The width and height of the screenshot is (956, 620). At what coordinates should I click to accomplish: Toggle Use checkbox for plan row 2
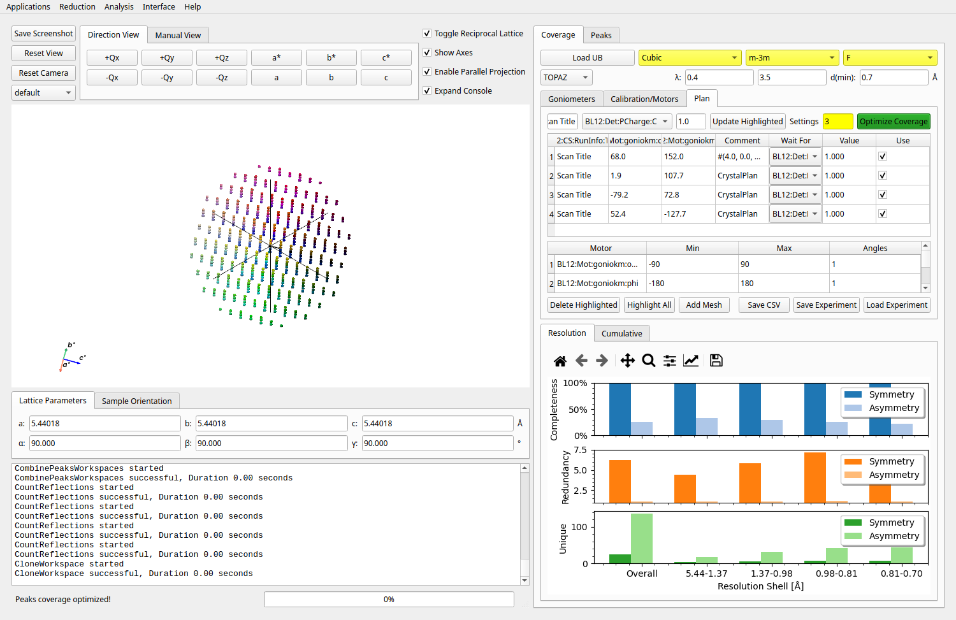[x=883, y=175]
